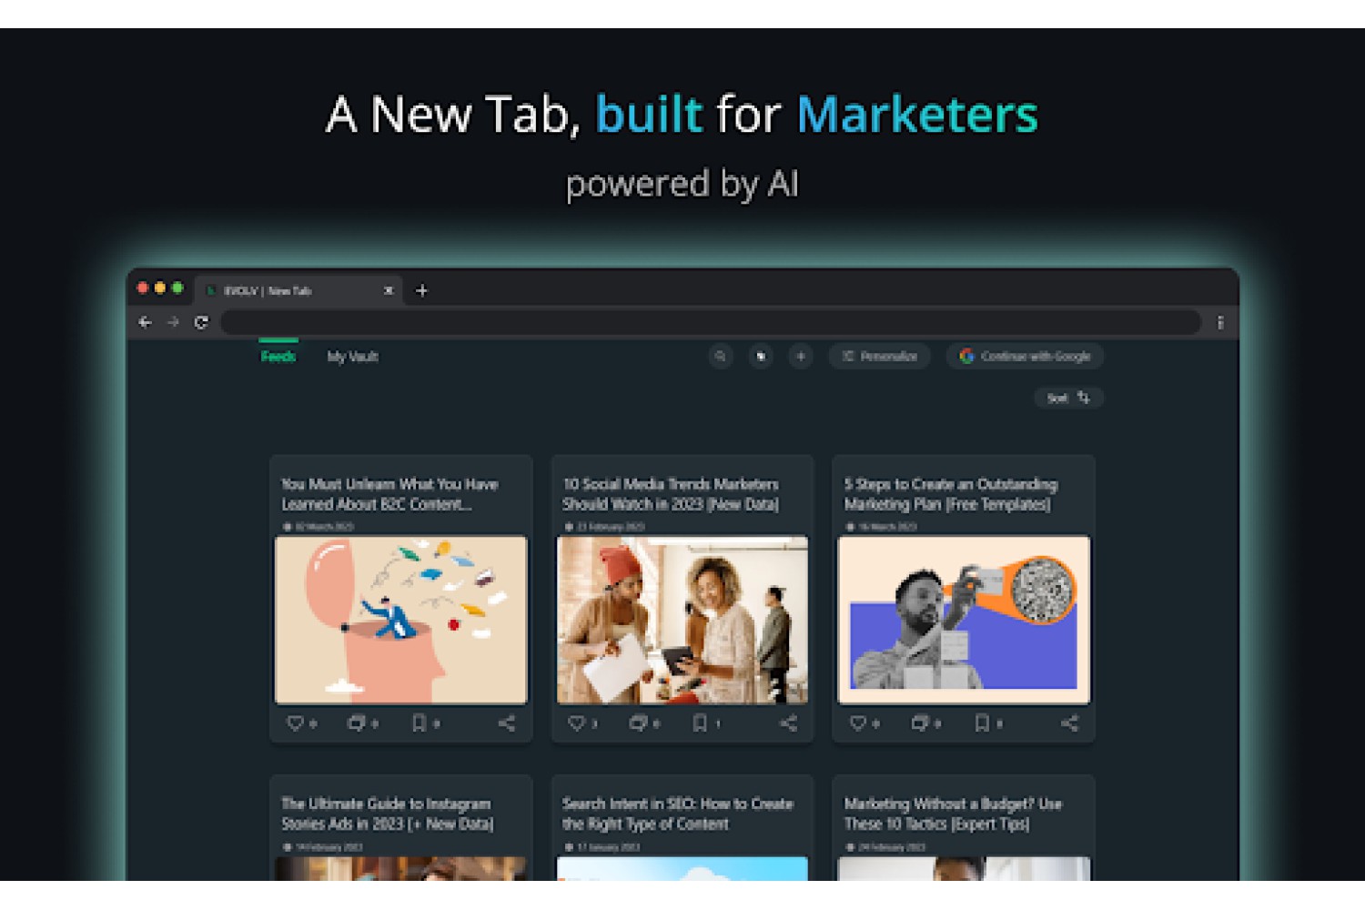Open the Sort dropdown
1365x910 pixels.
[1068, 398]
